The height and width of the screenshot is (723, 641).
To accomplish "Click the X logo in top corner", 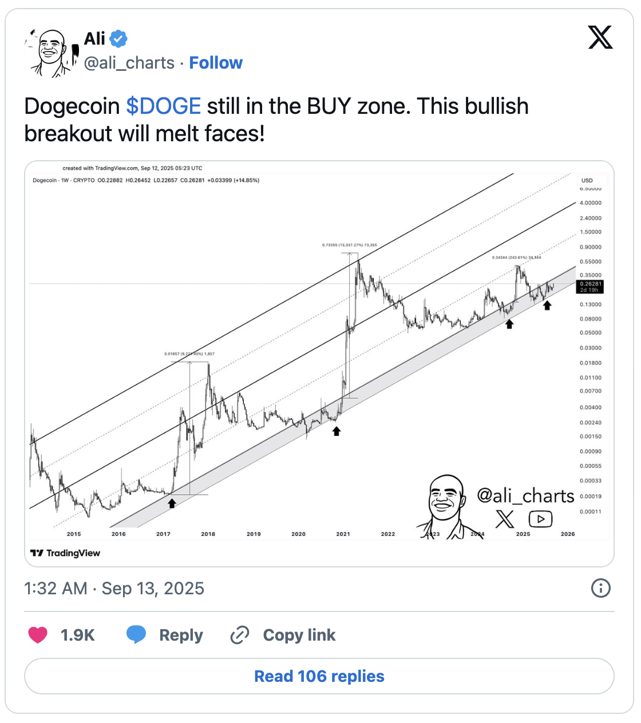I will (x=600, y=38).
